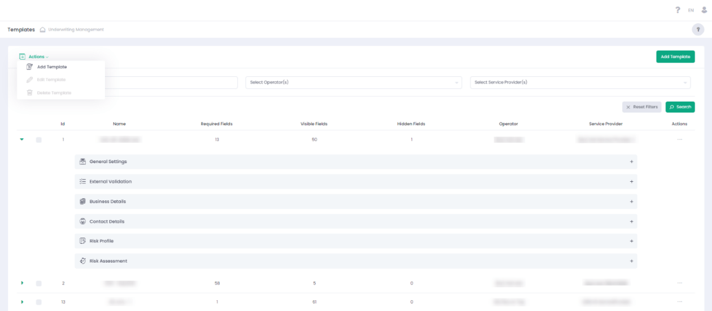
Task: Expand the Risk Profile section with plus
Action: pos(631,241)
